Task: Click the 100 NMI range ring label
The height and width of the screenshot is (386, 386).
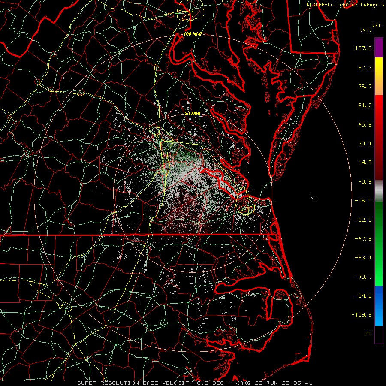Action: coord(193,34)
